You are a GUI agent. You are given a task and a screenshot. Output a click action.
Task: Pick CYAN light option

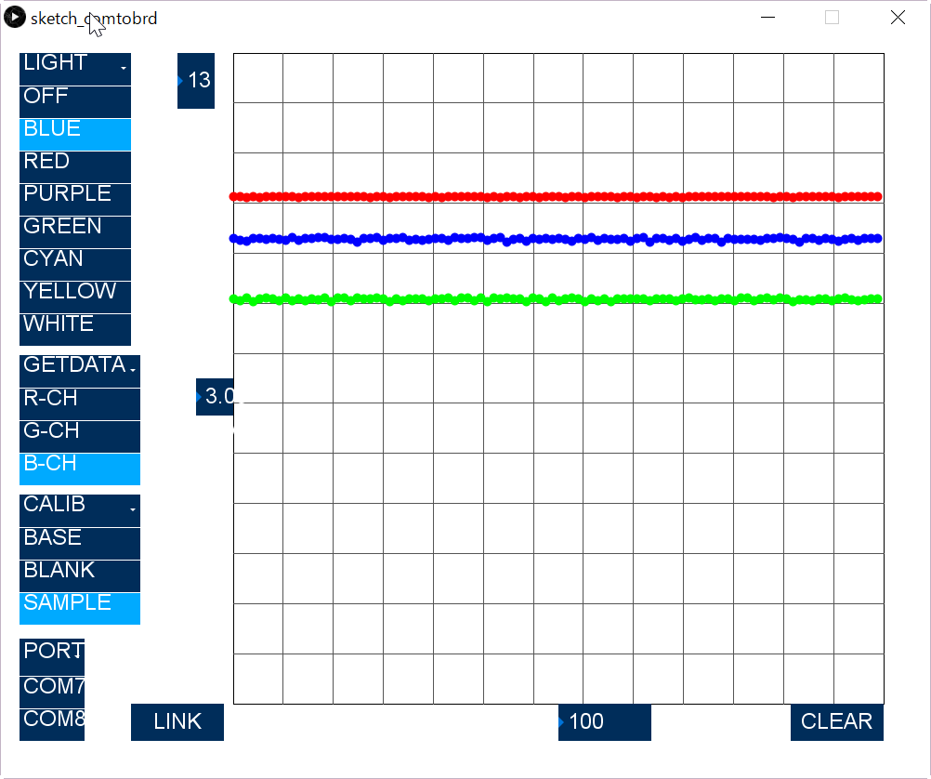tap(75, 265)
